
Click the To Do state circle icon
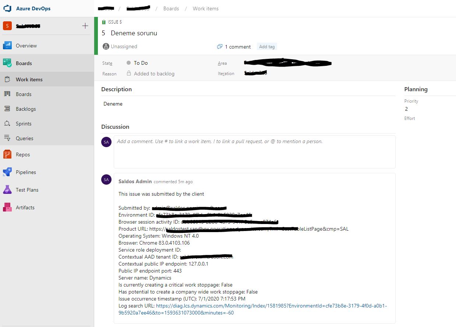128,63
